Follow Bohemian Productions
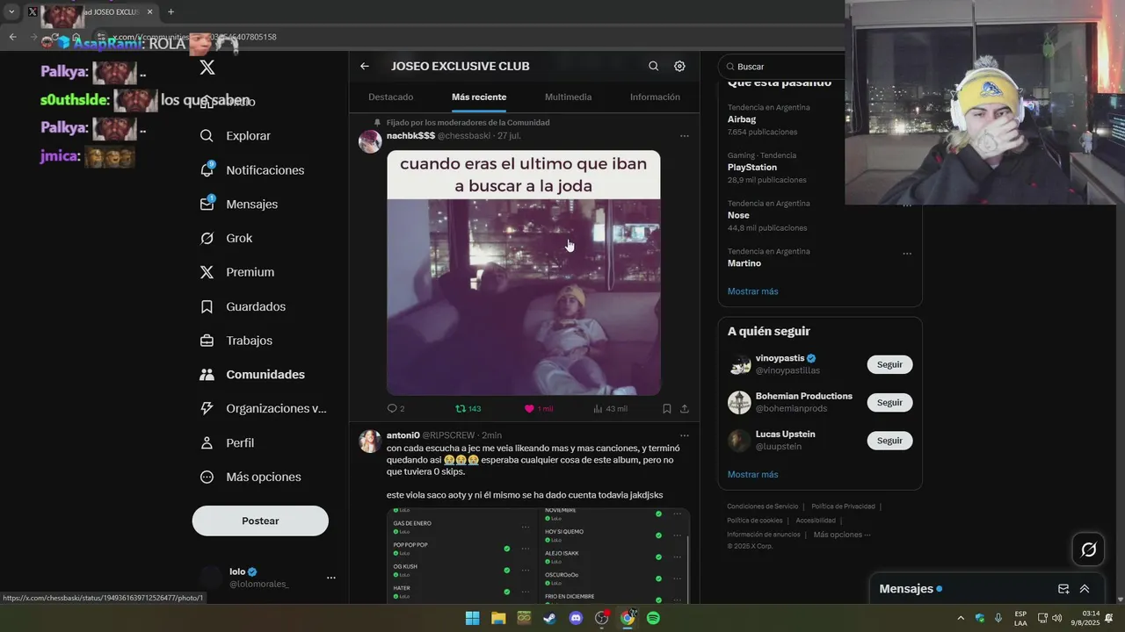 click(x=889, y=402)
